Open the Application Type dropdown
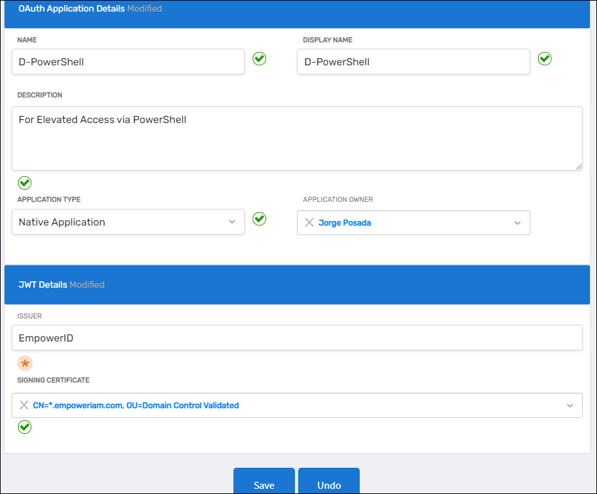This screenshot has height=494, width=597. [232, 221]
